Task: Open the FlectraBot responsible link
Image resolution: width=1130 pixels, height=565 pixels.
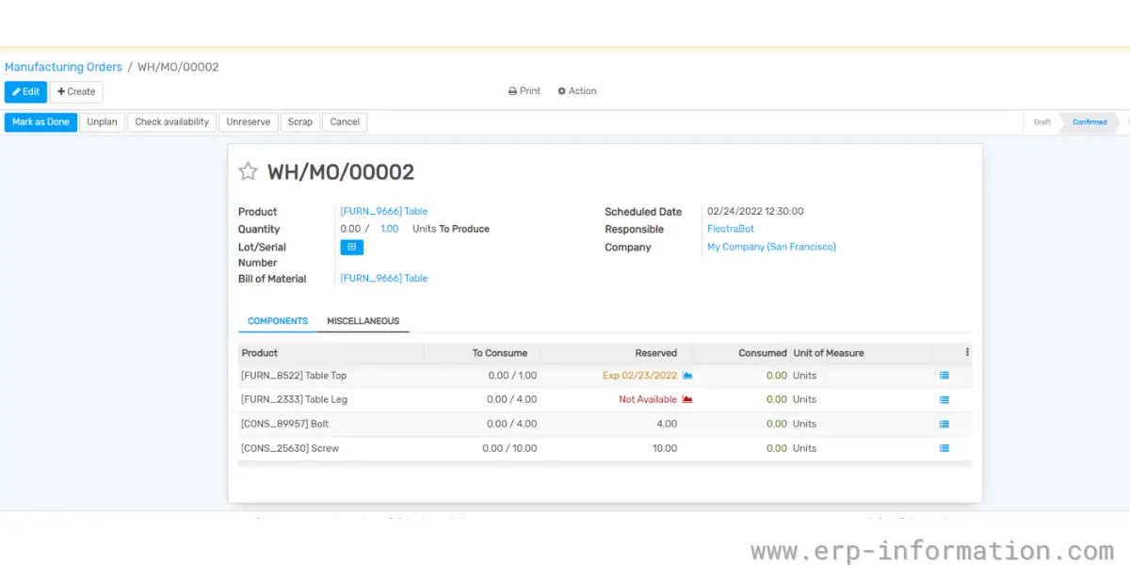Action: tap(730, 230)
